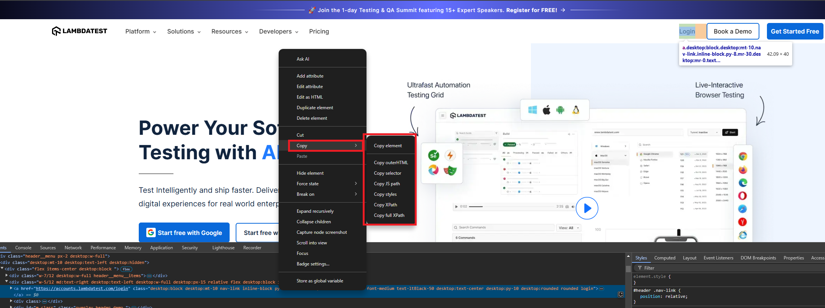The width and height of the screenshot is (825, 308).
Task: Choose Copy JS path
Action: [391, 184]
